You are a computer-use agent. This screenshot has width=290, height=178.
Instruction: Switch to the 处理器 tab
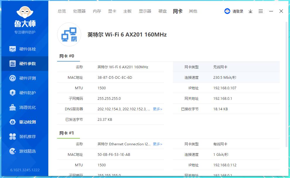(79, 11)
